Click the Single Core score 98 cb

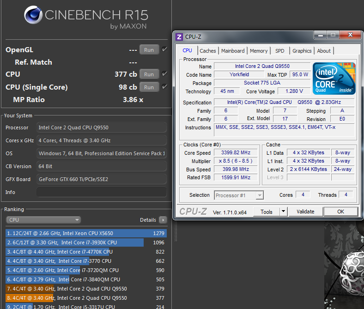(x=127, y=87)
